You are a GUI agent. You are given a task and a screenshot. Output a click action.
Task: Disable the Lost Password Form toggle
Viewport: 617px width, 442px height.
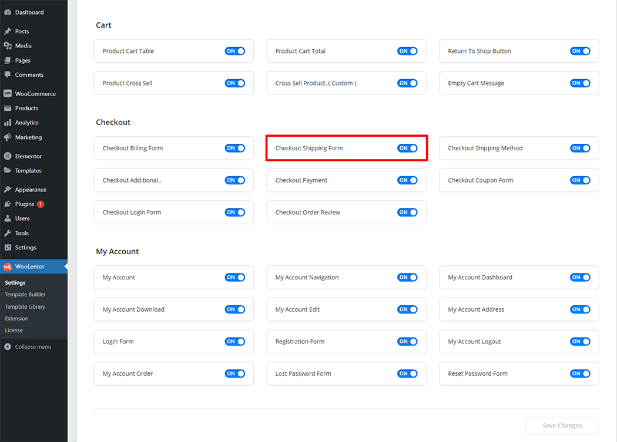click(x=407, y=374)
